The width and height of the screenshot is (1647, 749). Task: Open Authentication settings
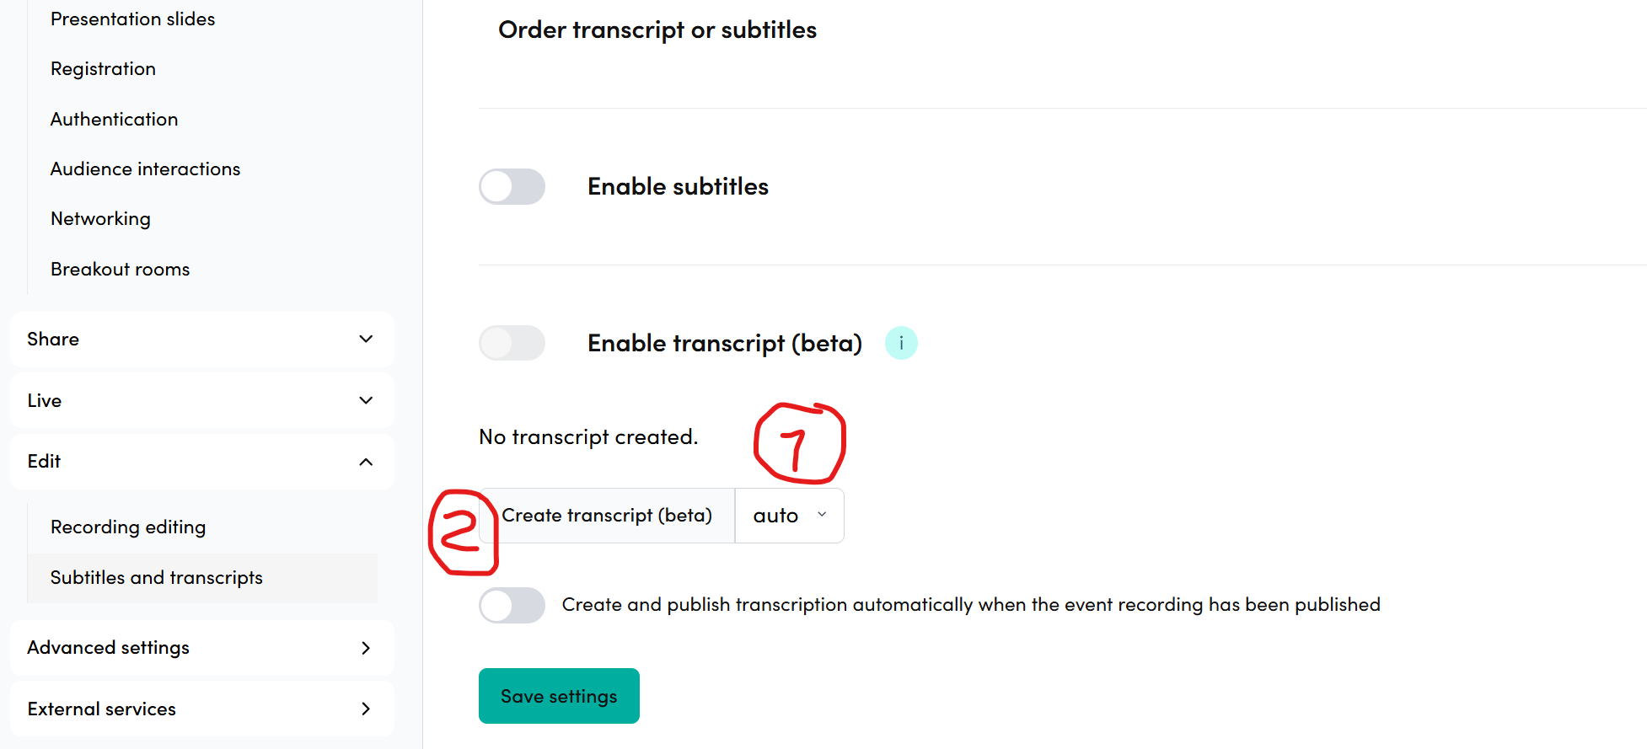pyautogui.click(x=115, y=120)
